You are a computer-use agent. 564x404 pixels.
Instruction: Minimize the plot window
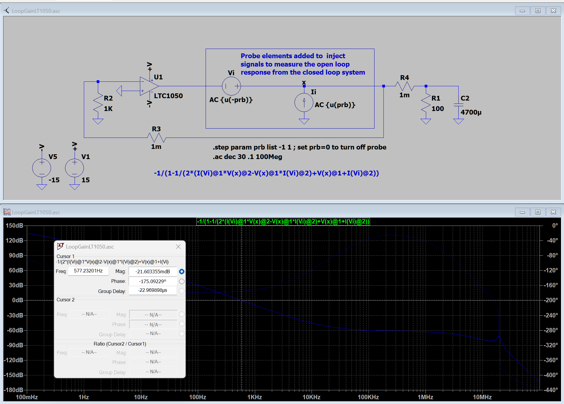click(x=522, y=212)
